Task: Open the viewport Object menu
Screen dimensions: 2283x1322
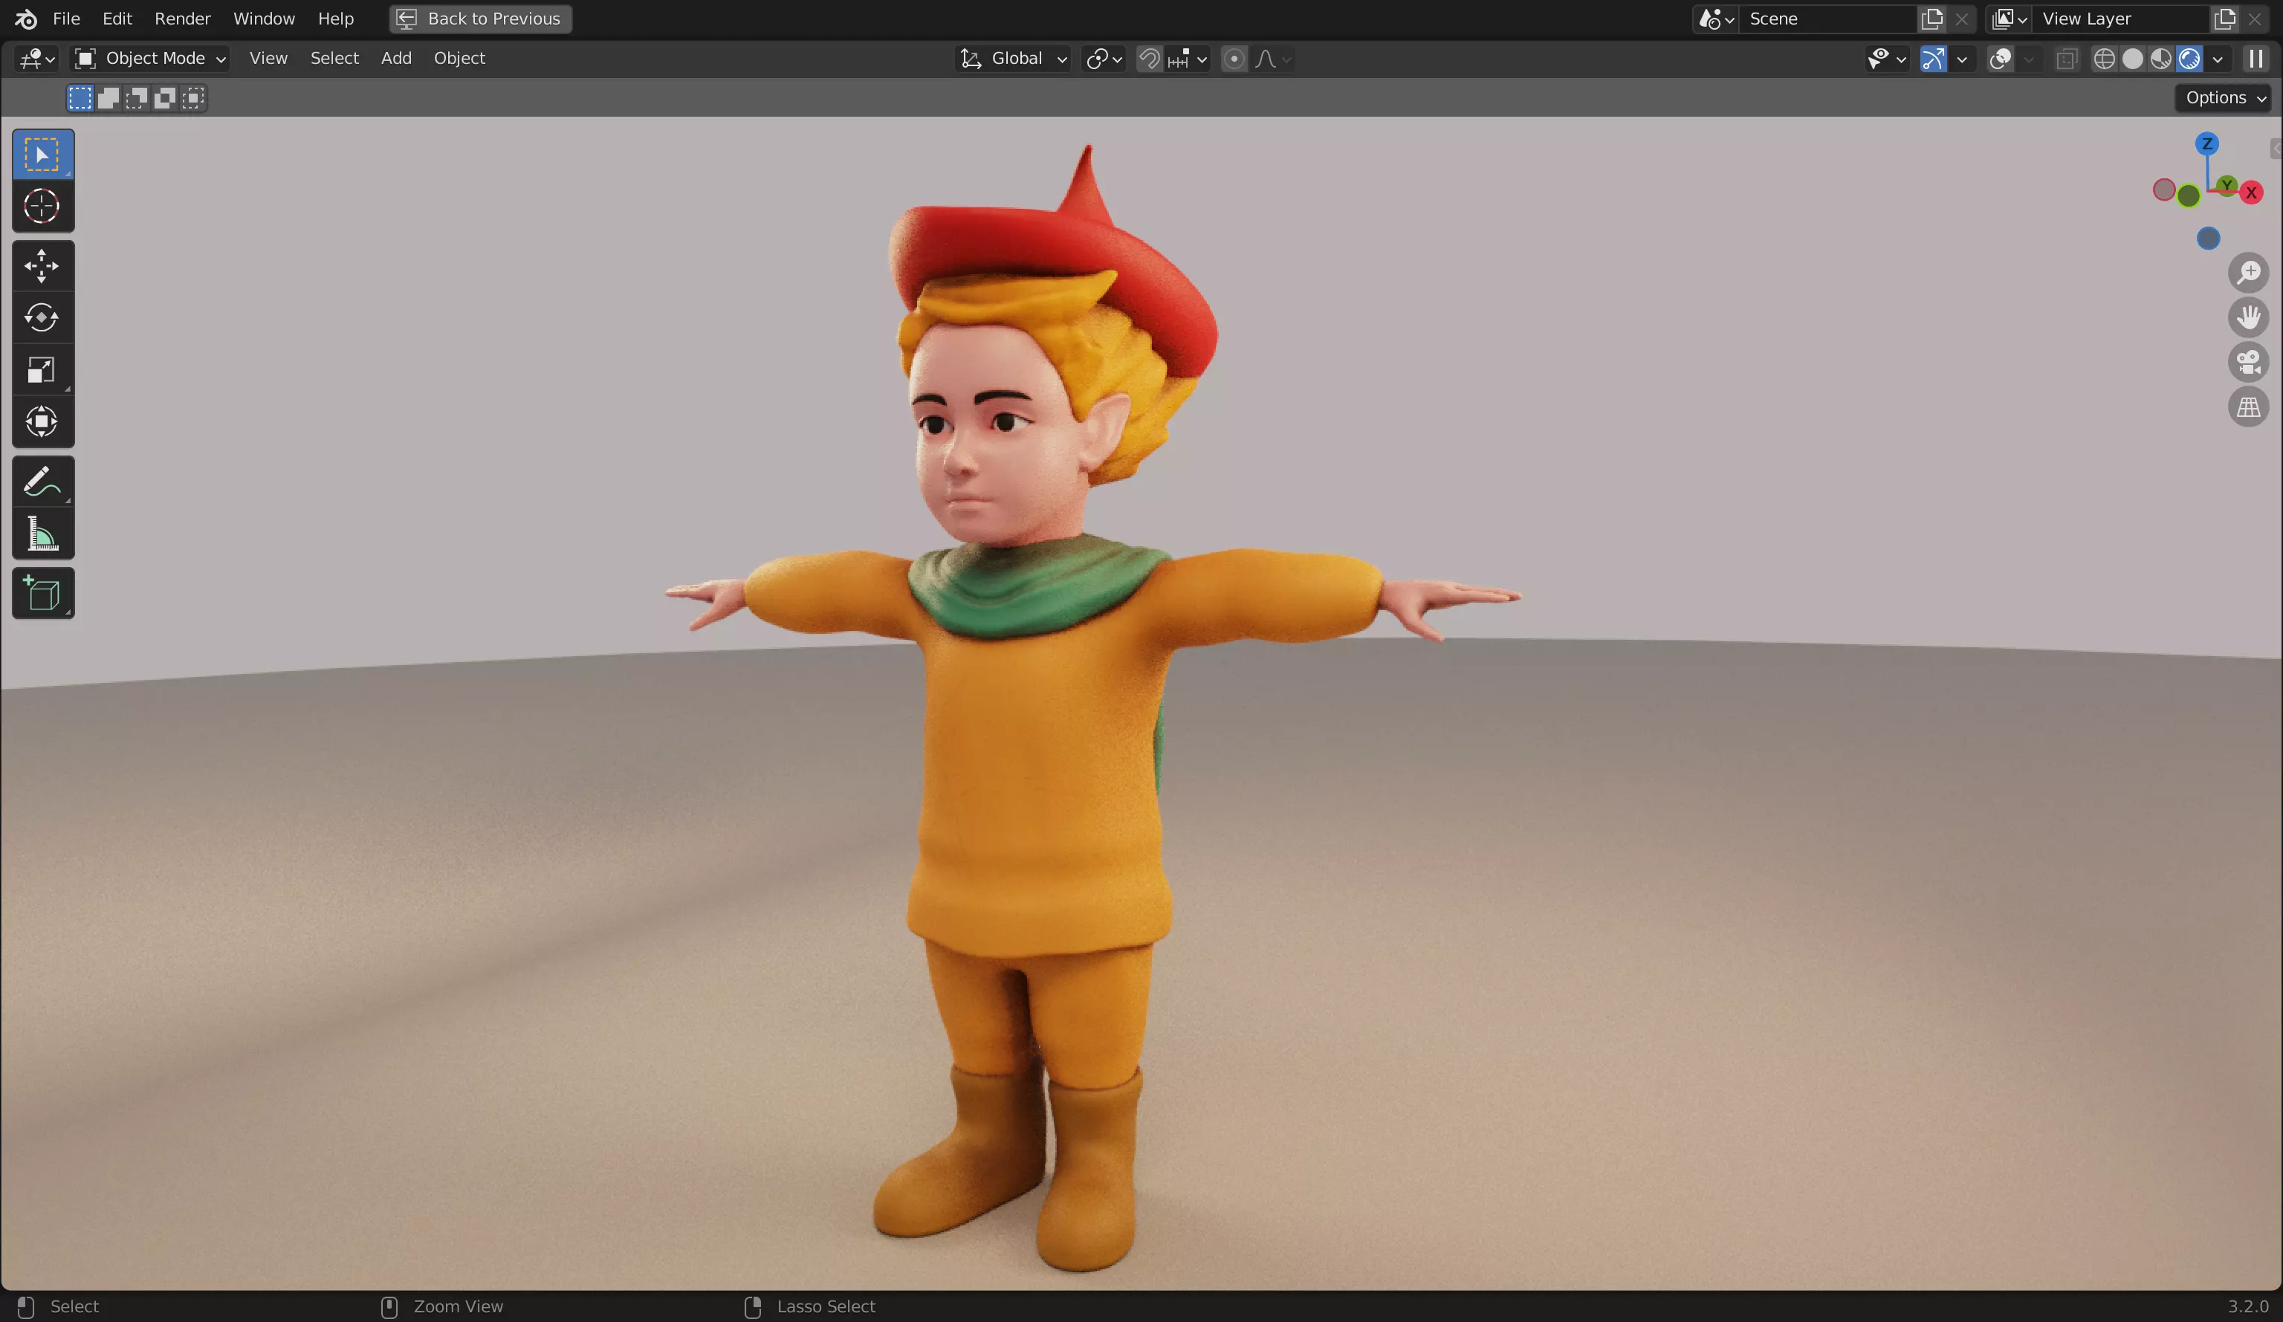Action: click(459, 59)
